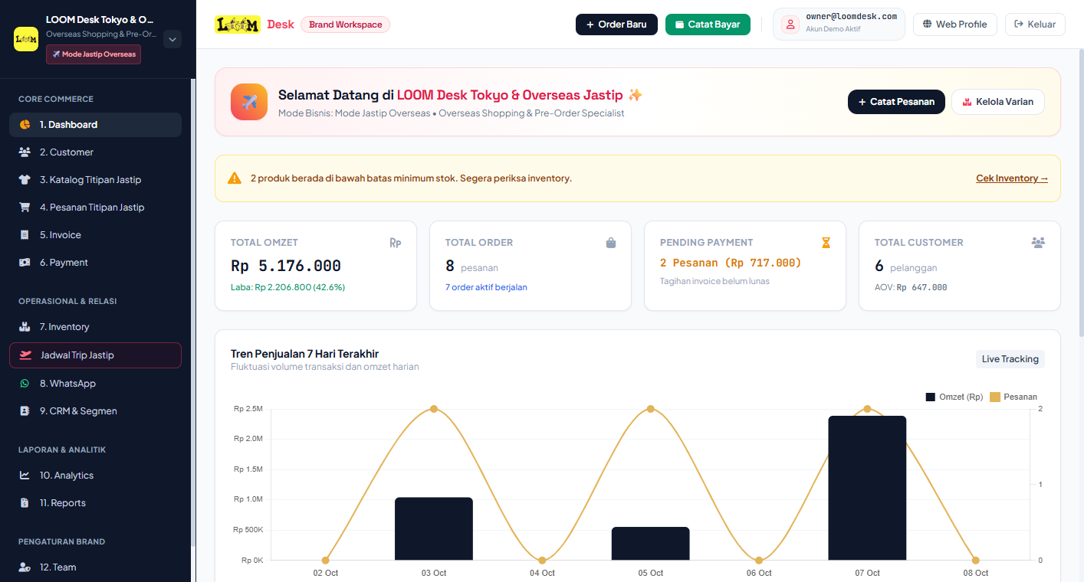Click the Jadwal Trip Jastip plane icon
This screenshot has height=582, width=1084.
[x=26, y=355]
